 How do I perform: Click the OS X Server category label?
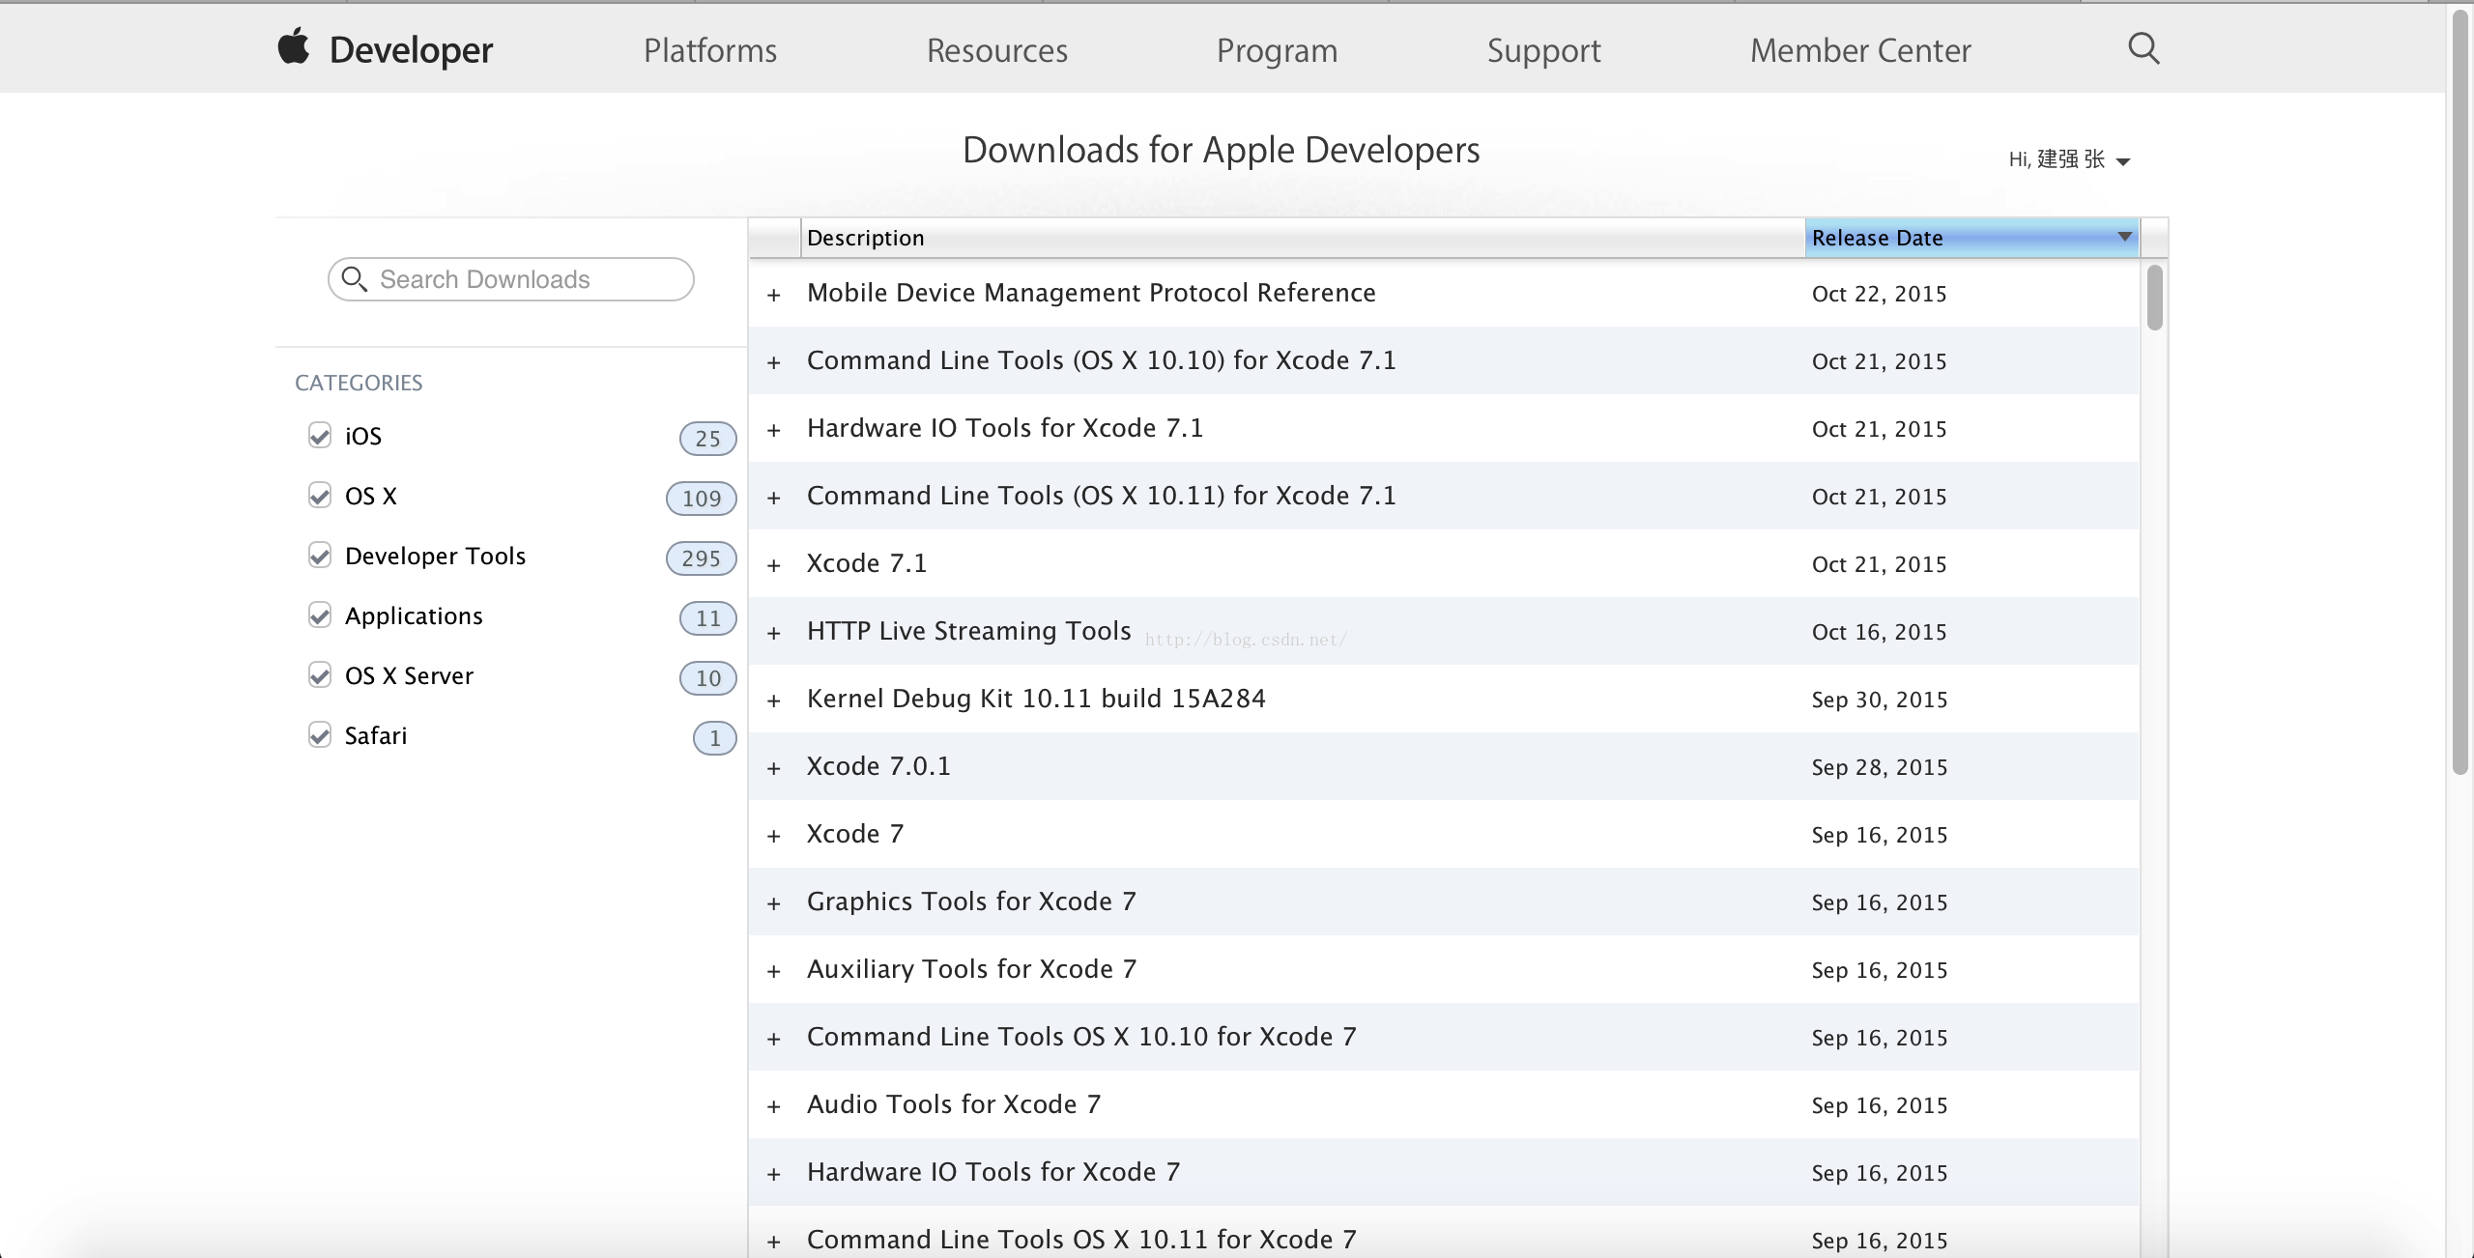point(409,675)
